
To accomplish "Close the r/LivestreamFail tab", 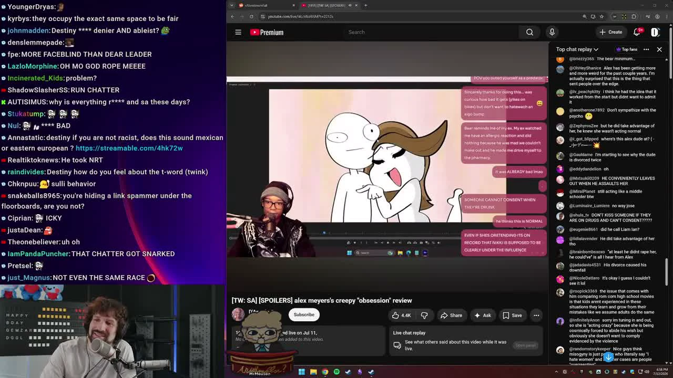I will coord(293,5).
